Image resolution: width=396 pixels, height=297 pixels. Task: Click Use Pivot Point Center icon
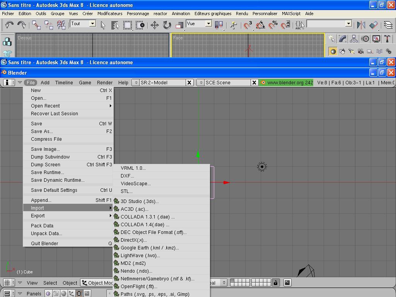point(219,25)
